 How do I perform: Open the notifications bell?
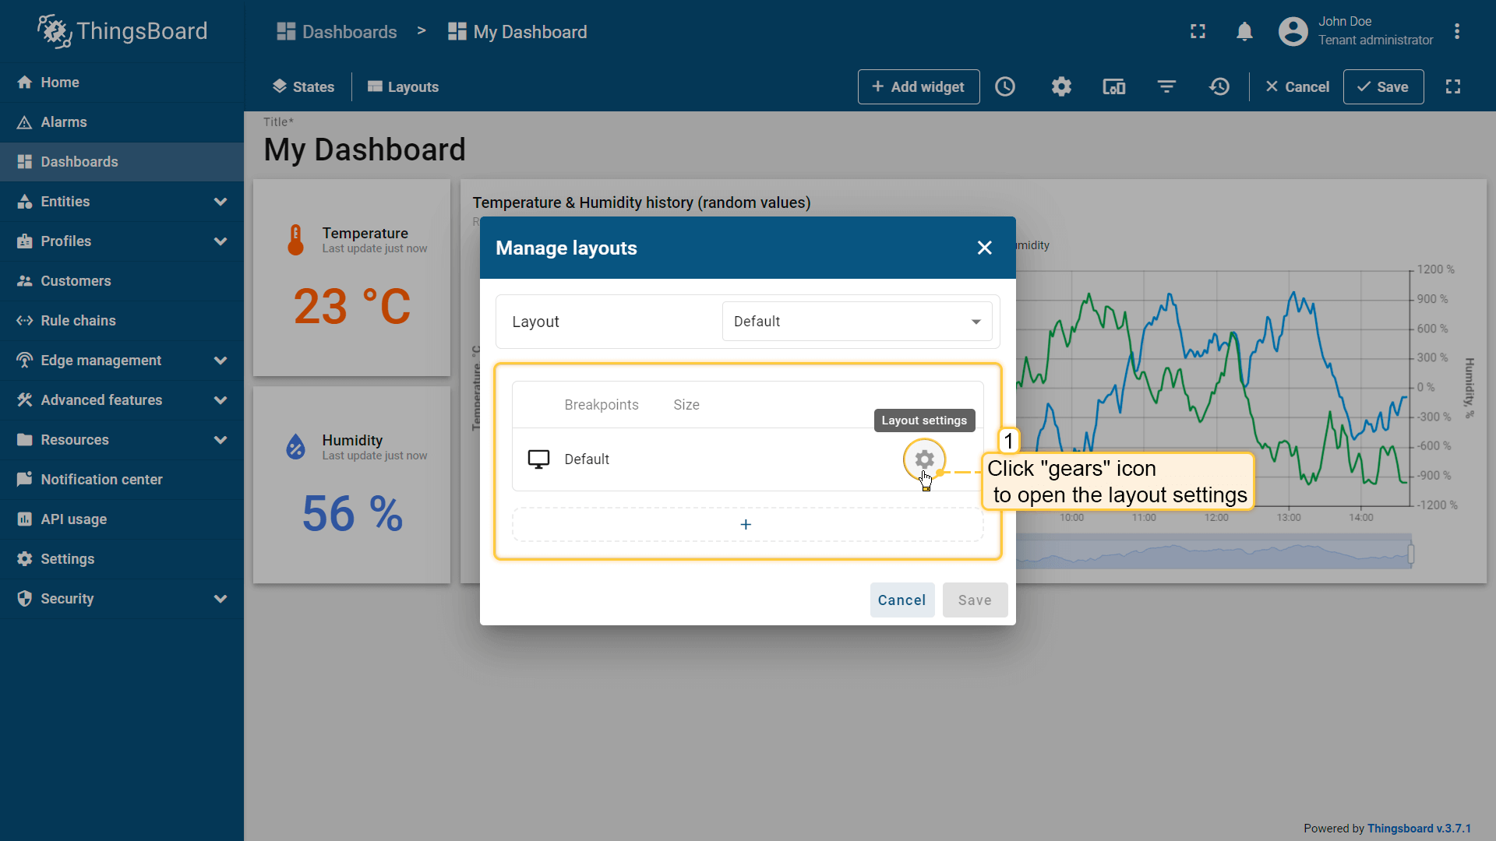[1244, 32]
